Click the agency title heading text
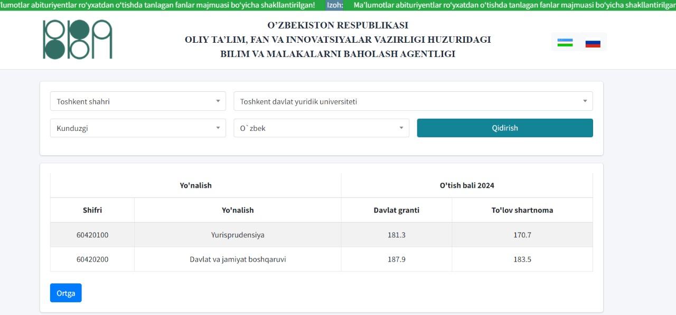 point(337,40)
